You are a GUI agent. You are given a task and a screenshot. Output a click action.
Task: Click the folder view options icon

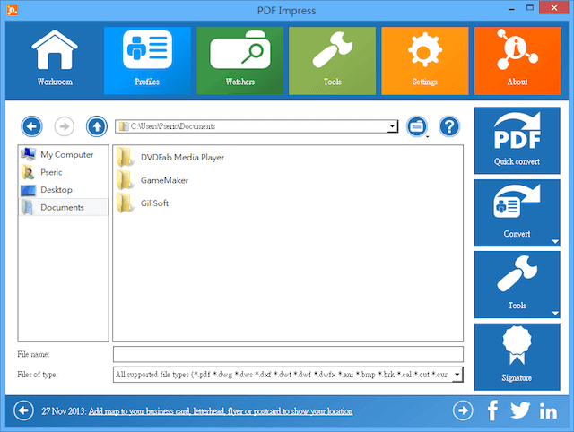point(417,126)
